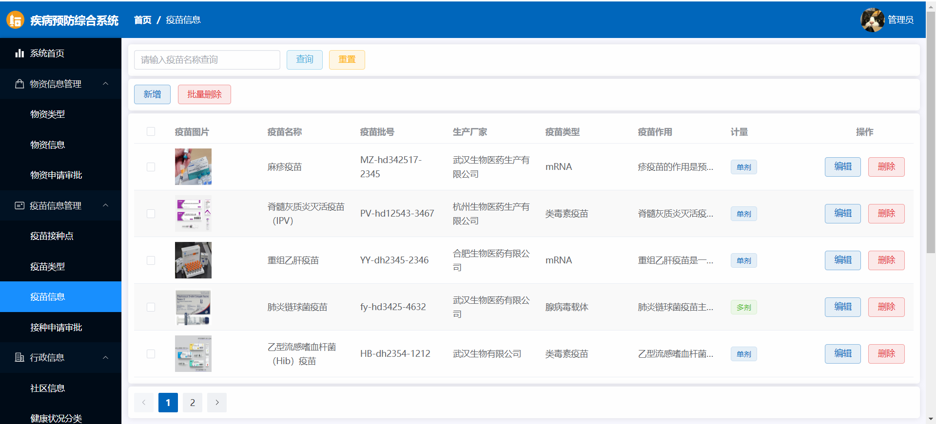Open 物资信息 menu item
Screen dimensions: 936x424
pyautogui.click(x=60, y=145)
